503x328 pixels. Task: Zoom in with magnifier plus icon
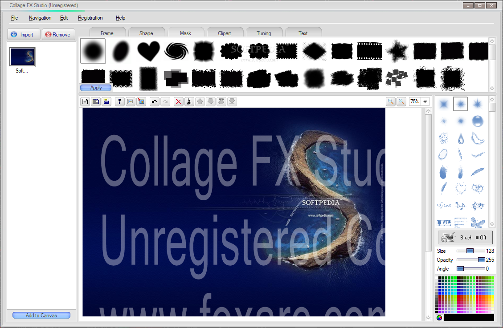pos(390,101)
